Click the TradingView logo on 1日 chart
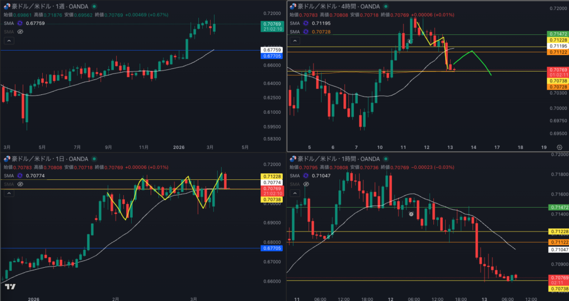Screen dimensions: 569x301 point(10,287)
